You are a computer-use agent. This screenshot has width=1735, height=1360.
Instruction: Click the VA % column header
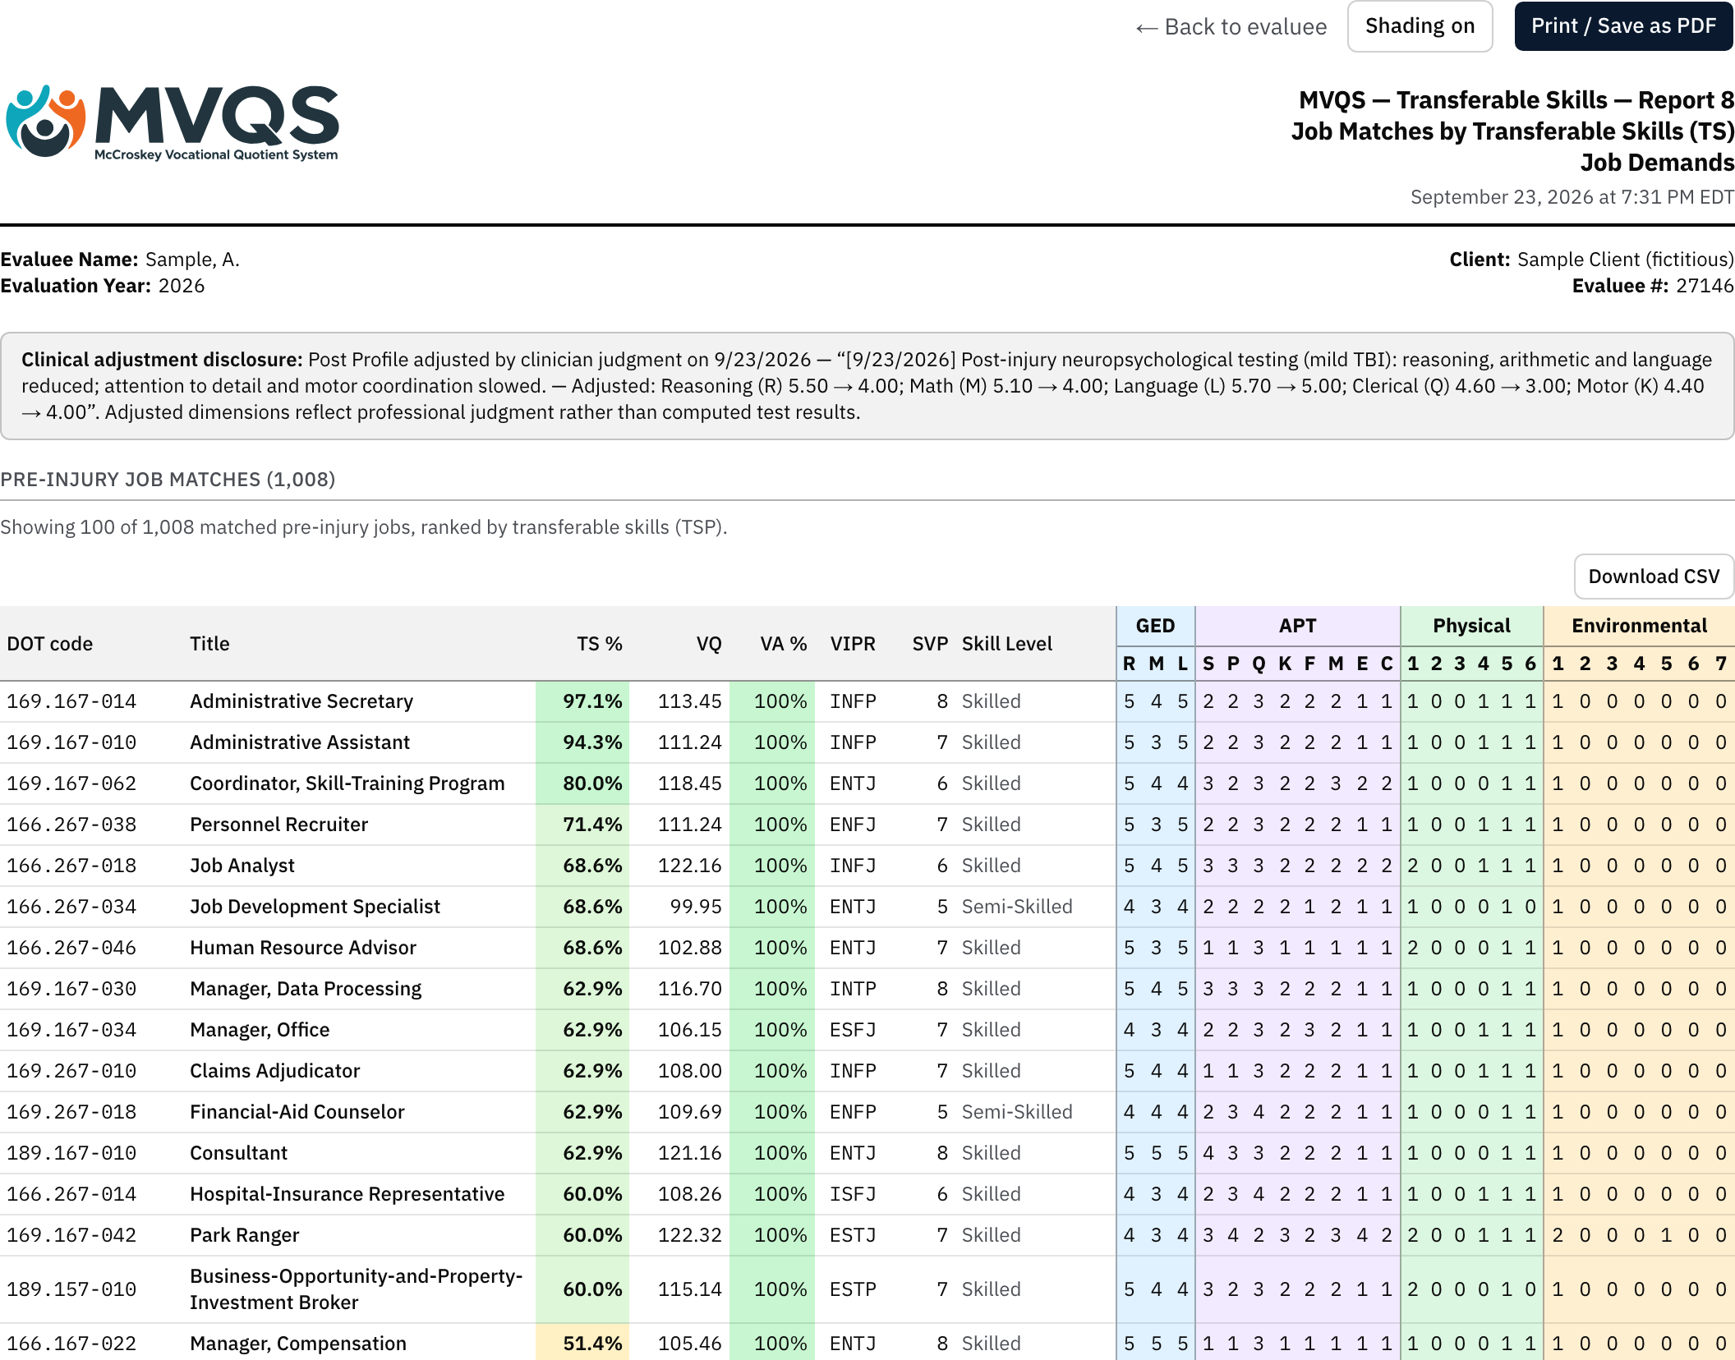pos(783,644)
